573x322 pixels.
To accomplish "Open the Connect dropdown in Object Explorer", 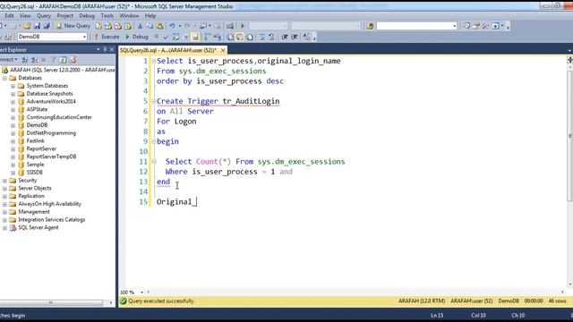I will pos(8,60).
